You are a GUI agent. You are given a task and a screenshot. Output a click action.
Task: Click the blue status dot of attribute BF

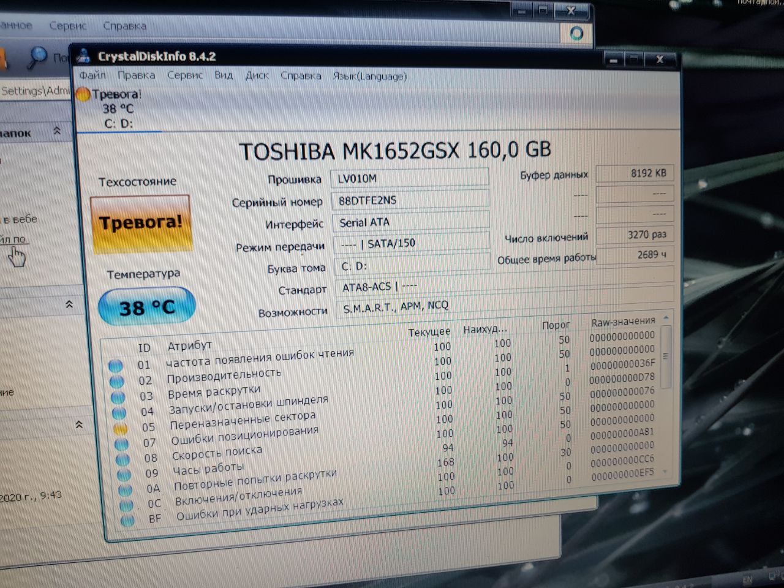(127, 521)
